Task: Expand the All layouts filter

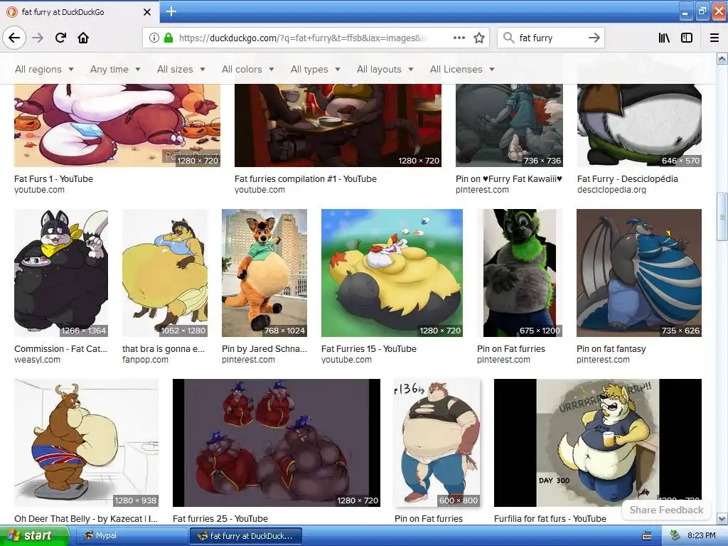Action: [x=385, y=69]
